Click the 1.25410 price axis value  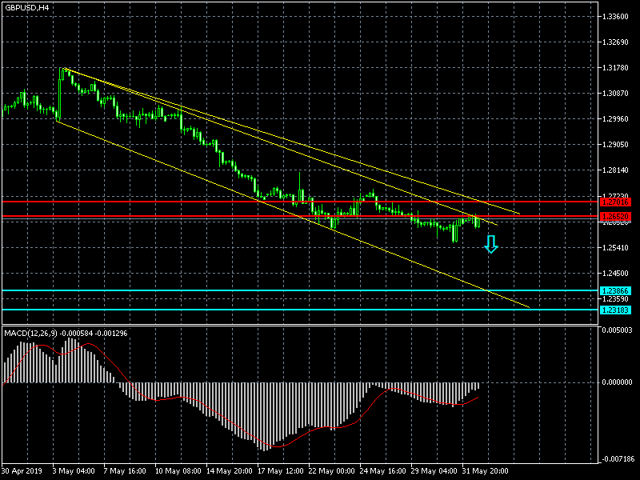[617, 247]
